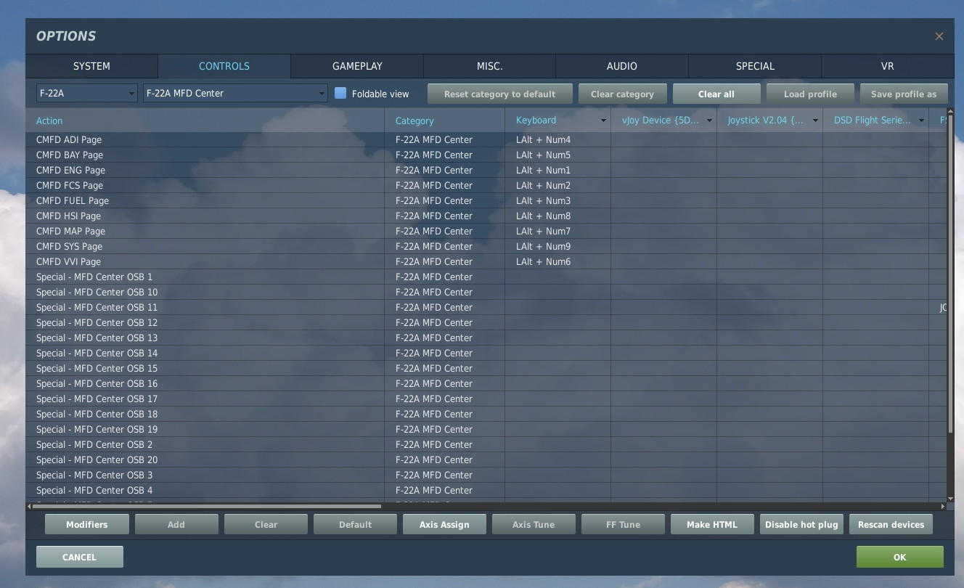Screen dimensions: 964x588
Task: Open the F-22A aircraft dropdown
Action: coord(86,93)
